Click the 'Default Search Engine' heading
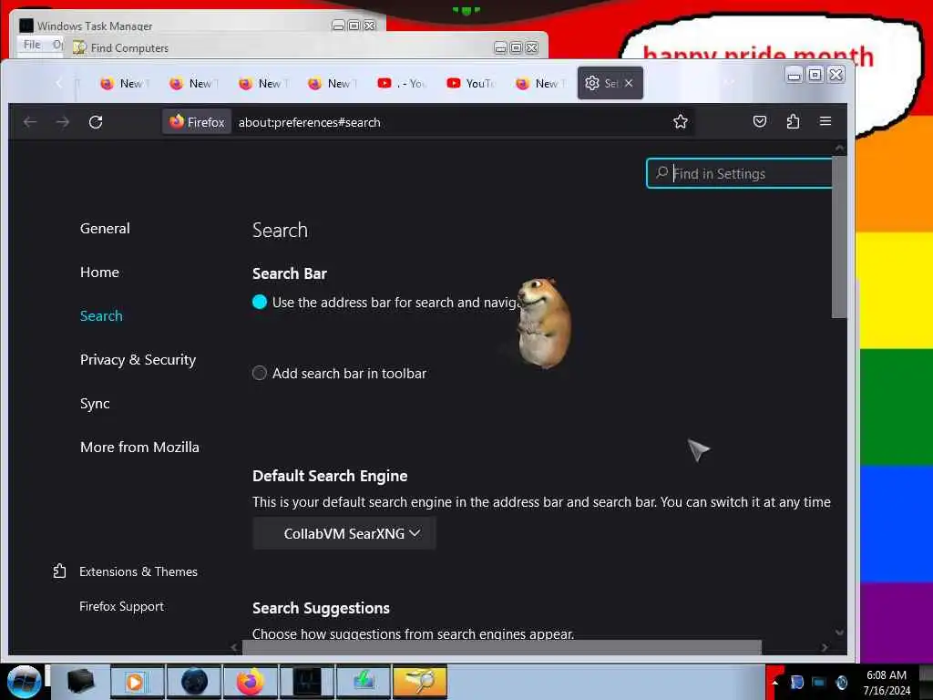 [330, 476]
